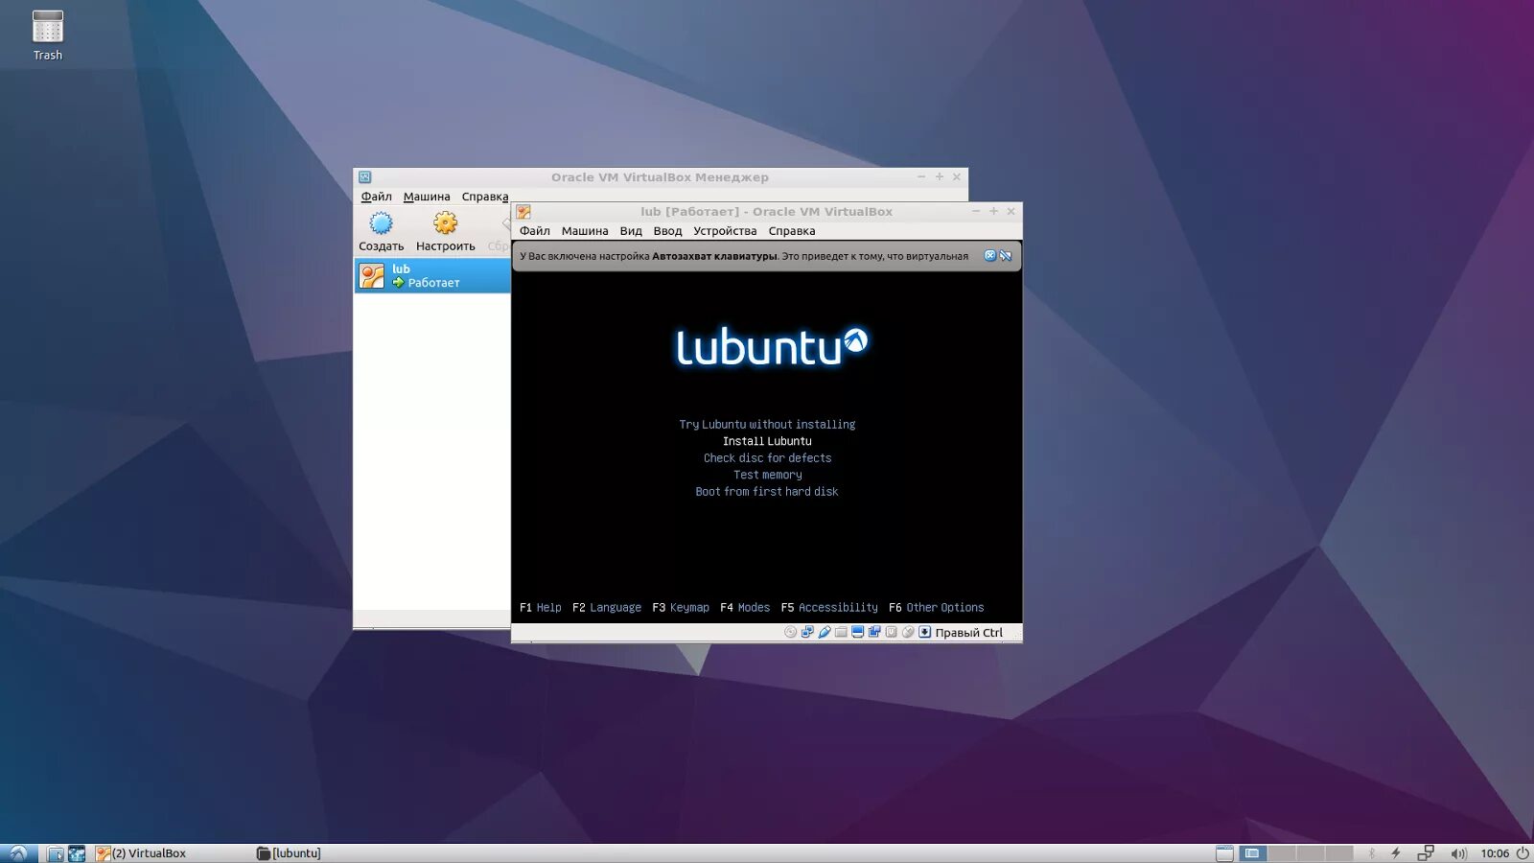This screenshot has height=863, width=1534.
Task: Choose Check disc for defects option
Action: click(x=767, y=457)
